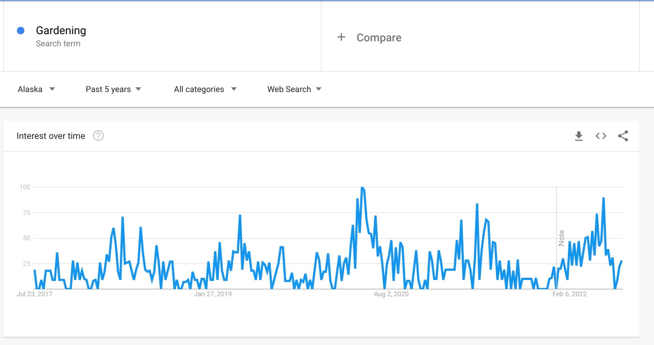This screenshot has height=345, width=654.
Task: Open the Web Search type dropdown
Action: coord(294,89)
